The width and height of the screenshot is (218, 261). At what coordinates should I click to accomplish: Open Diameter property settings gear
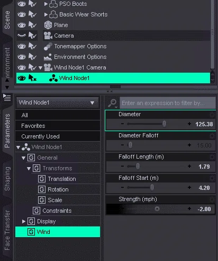click(212, 115)
